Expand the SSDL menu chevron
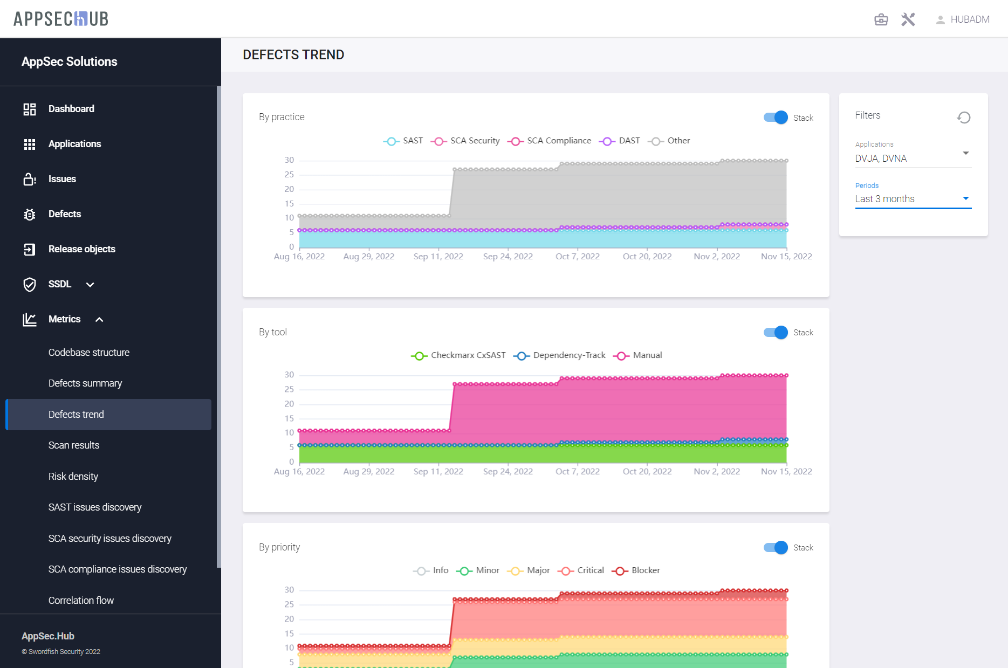This screenshot has width=1008, height=668. click(90, 284)
